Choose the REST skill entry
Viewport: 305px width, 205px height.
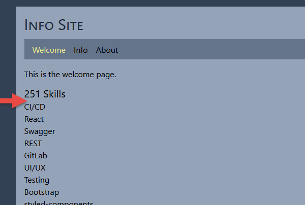[x=33, y=143]
